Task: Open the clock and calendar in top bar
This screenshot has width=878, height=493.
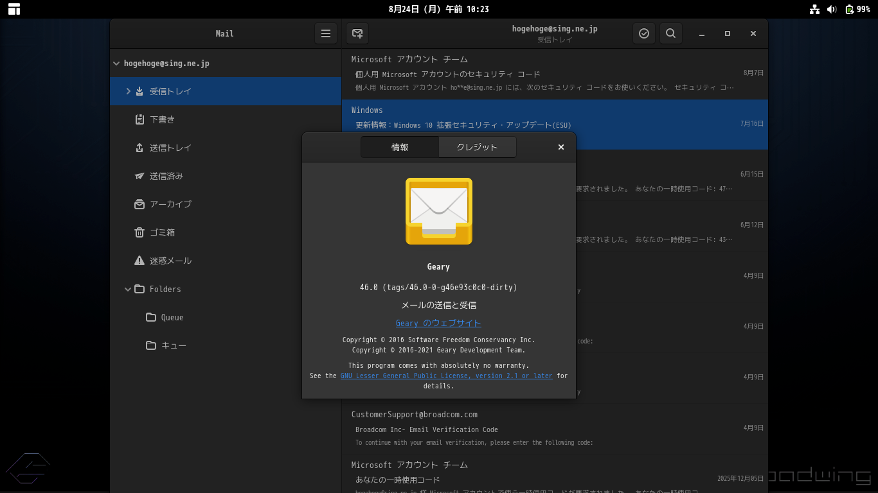Action: coord(439,9)
